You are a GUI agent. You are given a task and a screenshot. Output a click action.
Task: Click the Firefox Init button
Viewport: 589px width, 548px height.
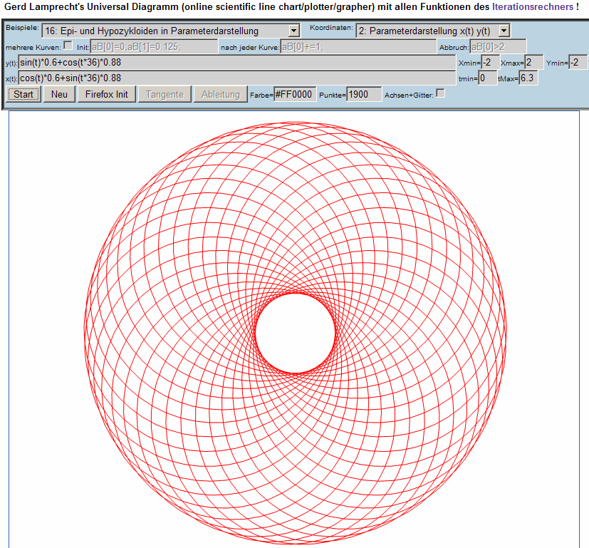107,94
